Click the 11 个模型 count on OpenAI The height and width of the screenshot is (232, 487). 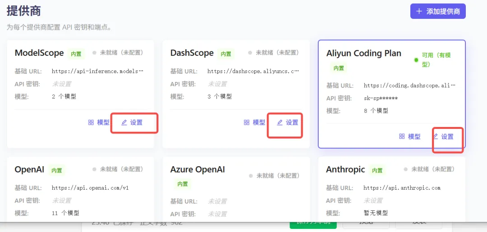(65, 213)
